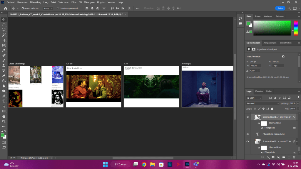301x169 pixels.
Task: Open the Normaal blend mode dropdown
Action: 262,103
